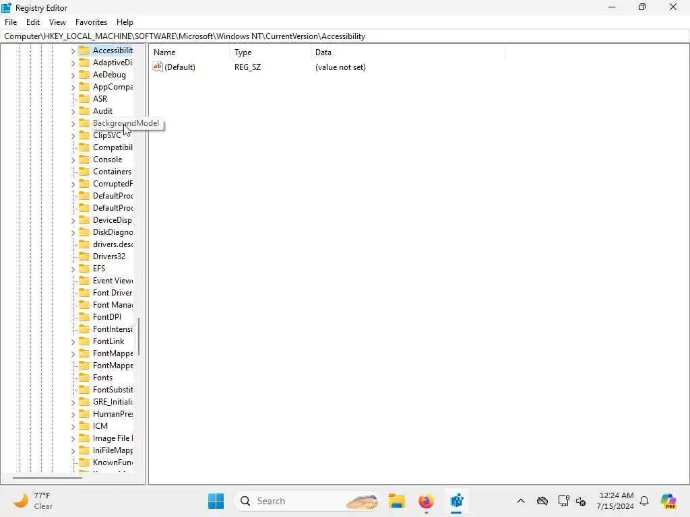Select the DiskDiagnostics tree key
Screen dimensions: 690x517
[113, 232]
